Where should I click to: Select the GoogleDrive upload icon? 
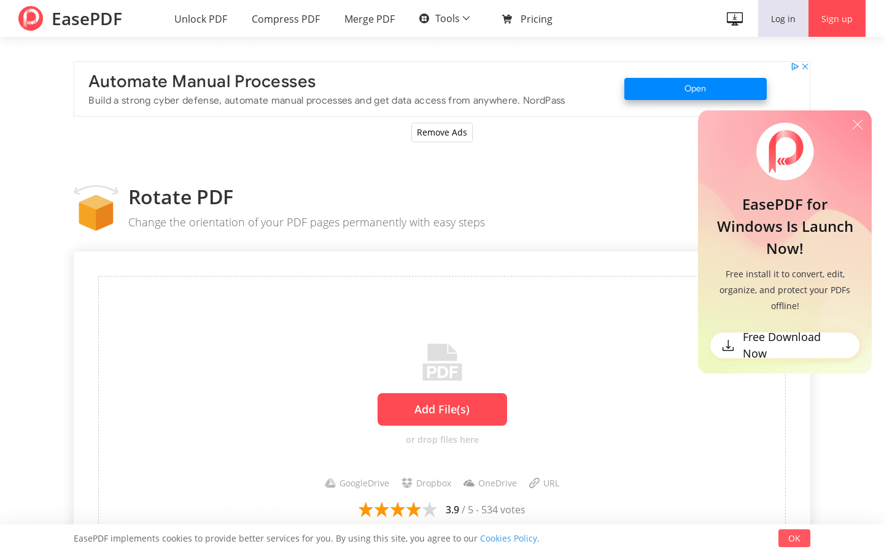pyautogui.click(x=330, y=483)
